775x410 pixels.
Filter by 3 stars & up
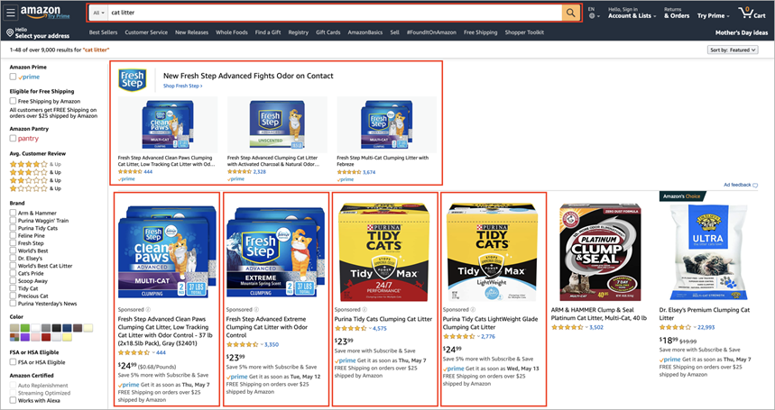point(35,172)
